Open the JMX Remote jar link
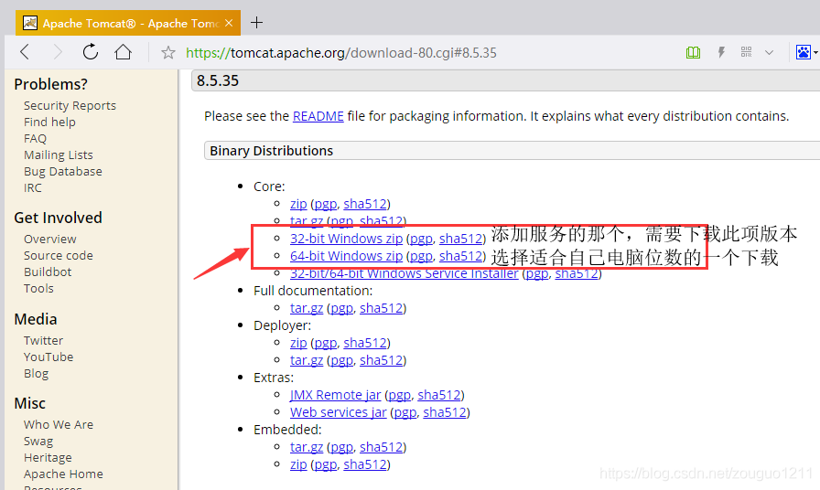The image size is (820, 490). [x=335, y=395]
